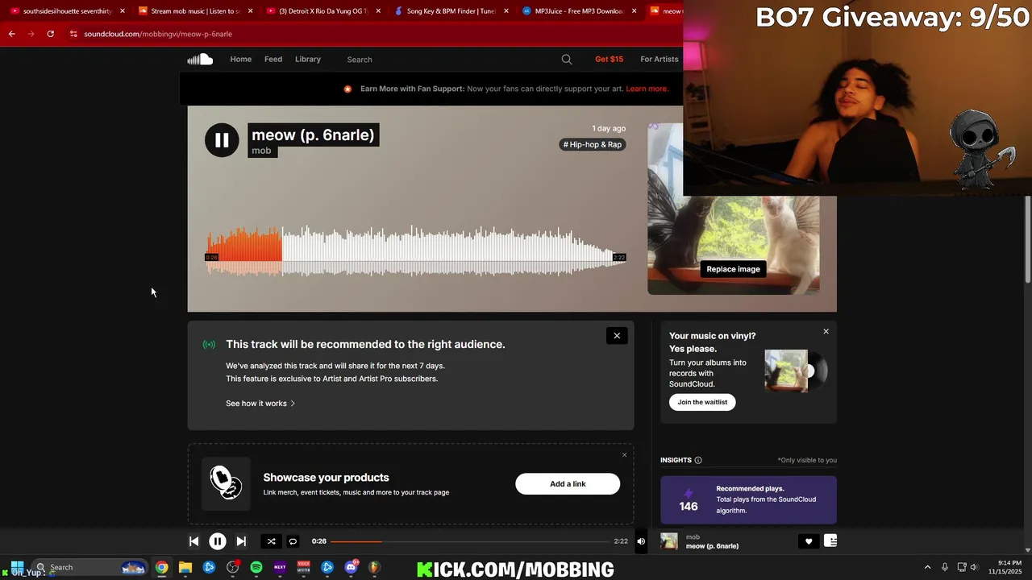
Task: Expand See how it works link
Action: (260, 404)
